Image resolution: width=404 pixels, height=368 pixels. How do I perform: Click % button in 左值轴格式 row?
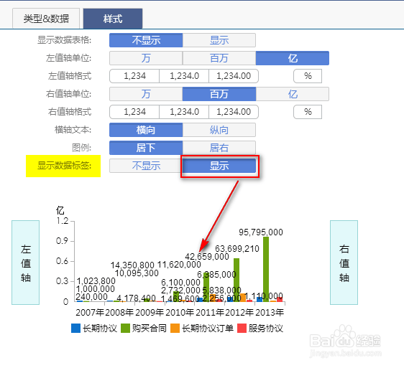[308, 76]
